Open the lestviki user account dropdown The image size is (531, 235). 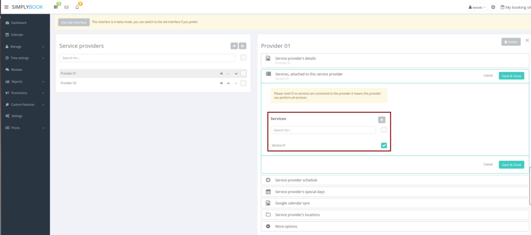pyautogui.click(x=477, y=7)
